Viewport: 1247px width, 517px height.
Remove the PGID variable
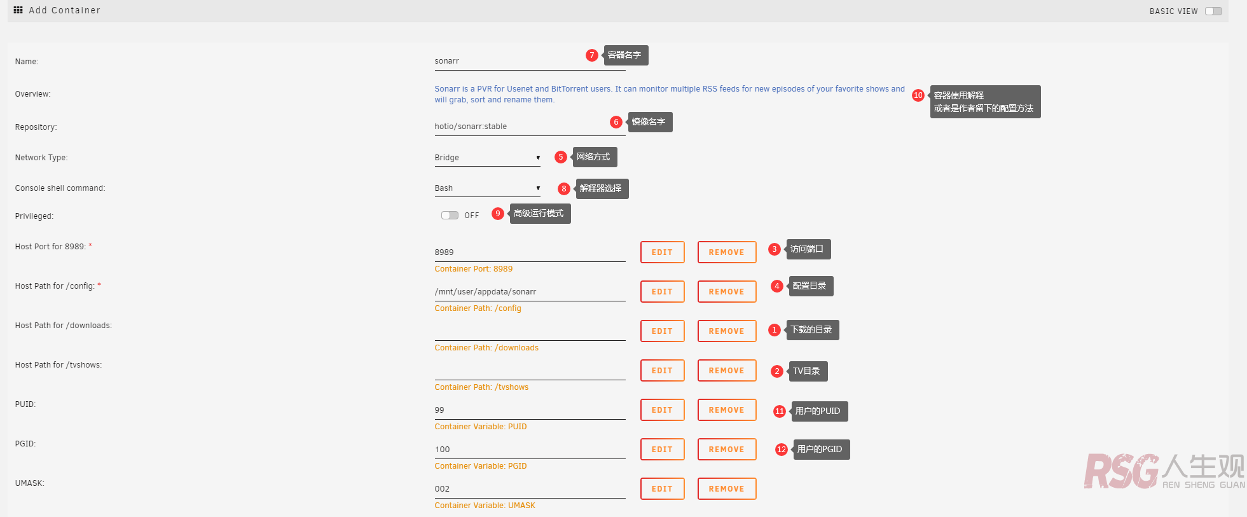tap(727, 450)
